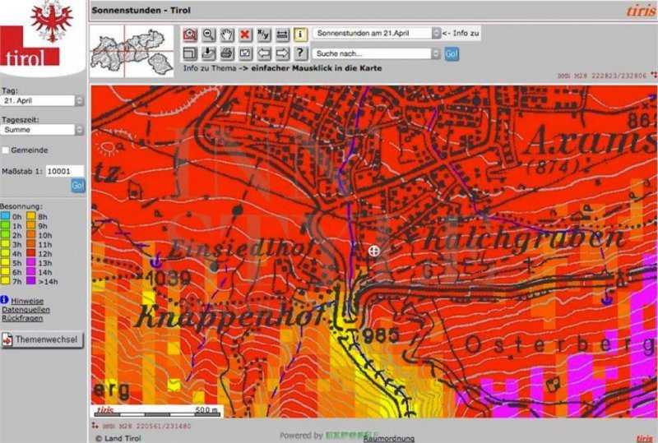Expand the Sonnenstunden am 21.April theme dropdown
This screenshot has width=658, height=443.
[378, 34]
